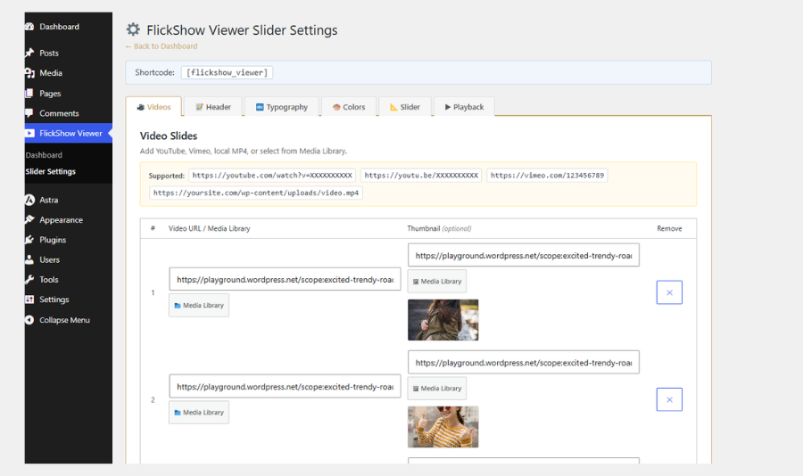Click the Thumbnail (optional) column header

click(439, 229)
